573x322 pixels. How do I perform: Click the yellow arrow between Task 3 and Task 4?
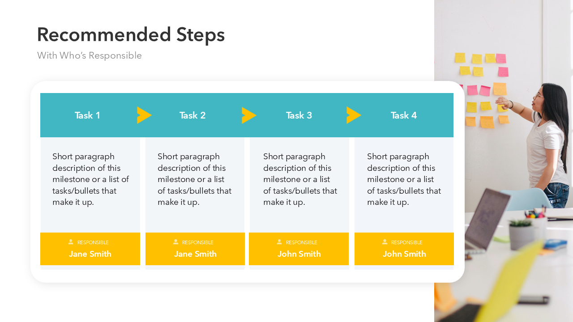[353, 115]
